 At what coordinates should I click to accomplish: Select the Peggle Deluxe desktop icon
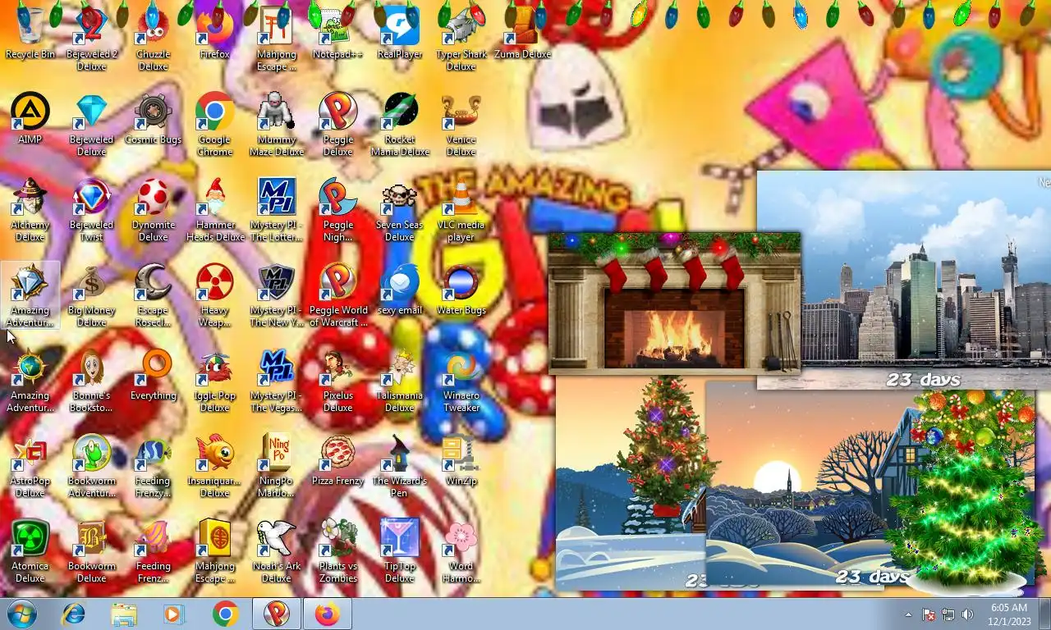coord(337,125)
